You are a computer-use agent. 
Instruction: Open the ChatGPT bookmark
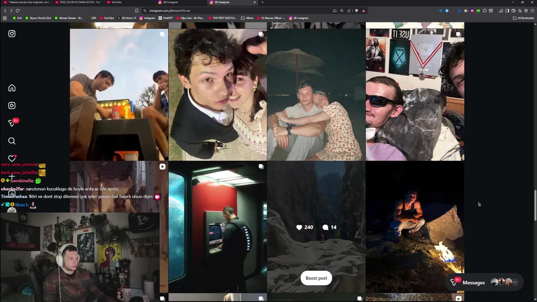tap(165, 18)
